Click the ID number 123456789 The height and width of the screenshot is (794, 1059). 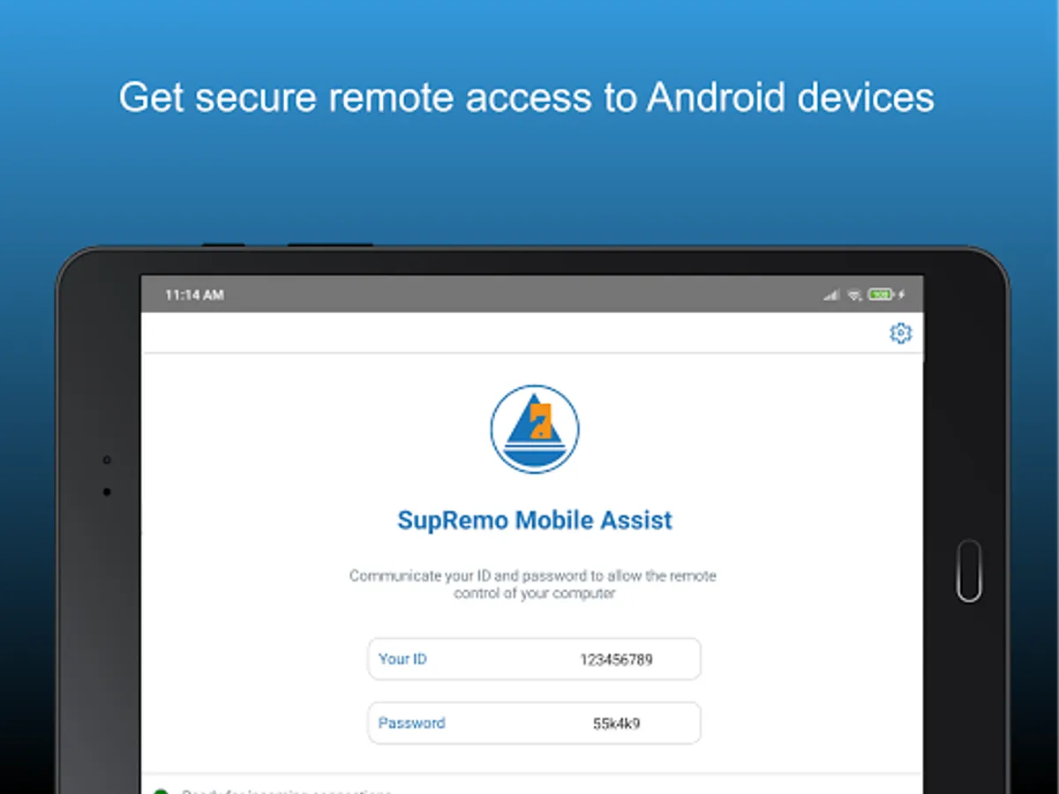616,659
